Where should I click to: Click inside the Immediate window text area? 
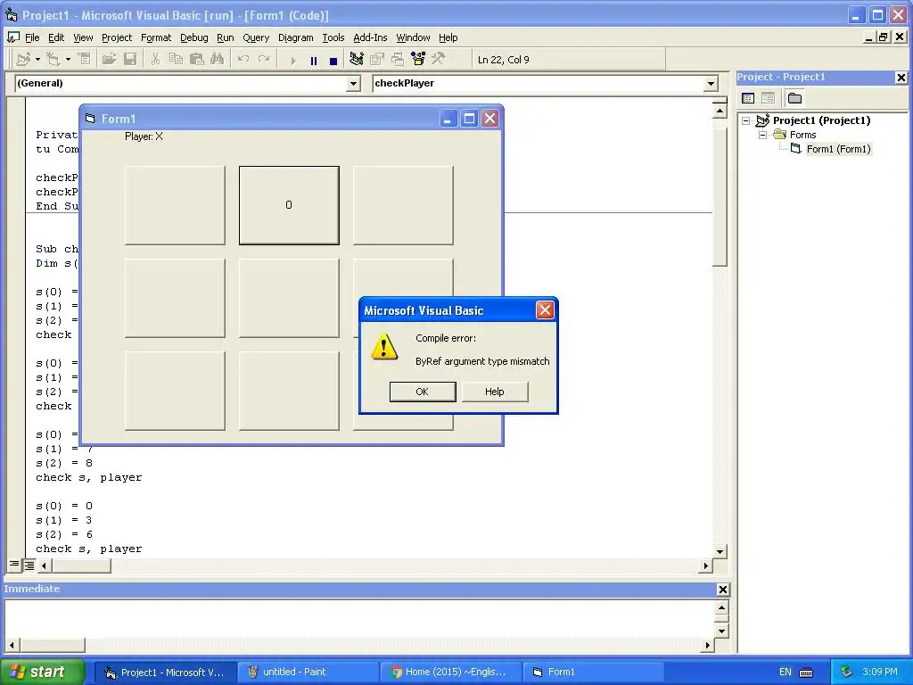[x=360, y=619]
